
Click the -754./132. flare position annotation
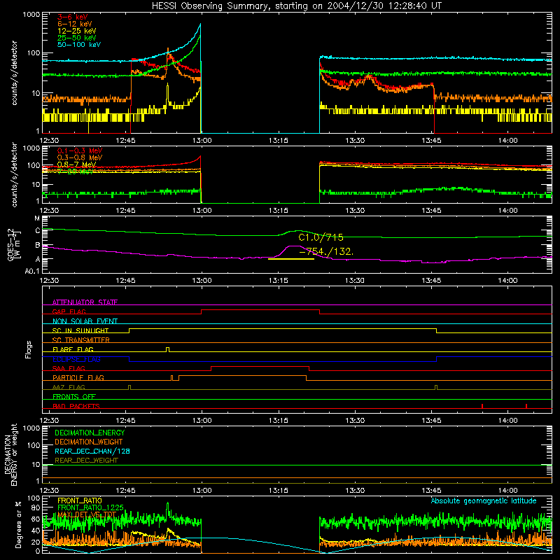(x=326, y=251)
